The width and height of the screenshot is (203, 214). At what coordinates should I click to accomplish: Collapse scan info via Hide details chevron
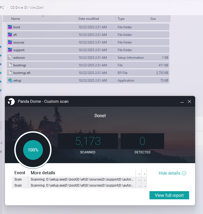pyautogui.click(x=184, y=173)
